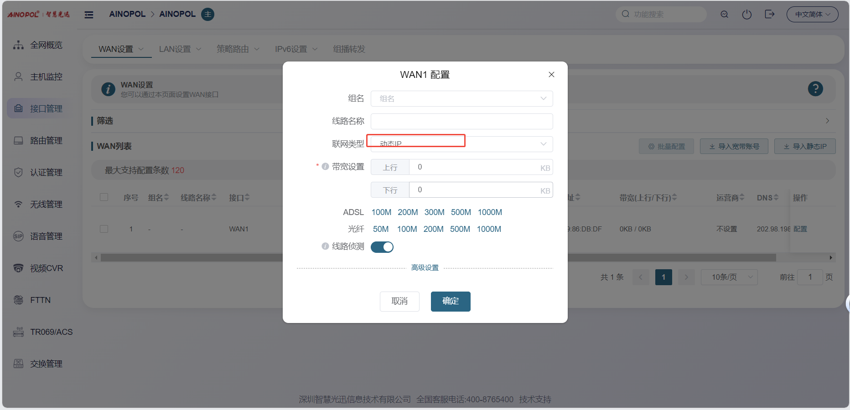
Task: Click the 线路名称 input field
Action: 461,121
